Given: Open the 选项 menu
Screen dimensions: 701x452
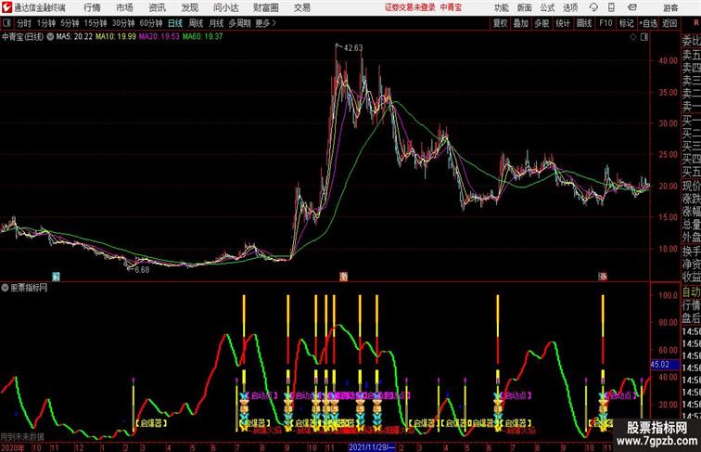Looking at the screenshot, I should [570, 7].
